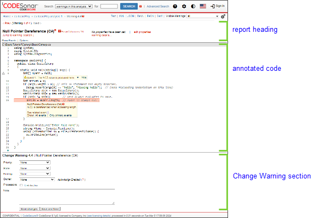This screenshot has width=311, height=218.
Task: Show Only primary events
Action: click(60, 115)
